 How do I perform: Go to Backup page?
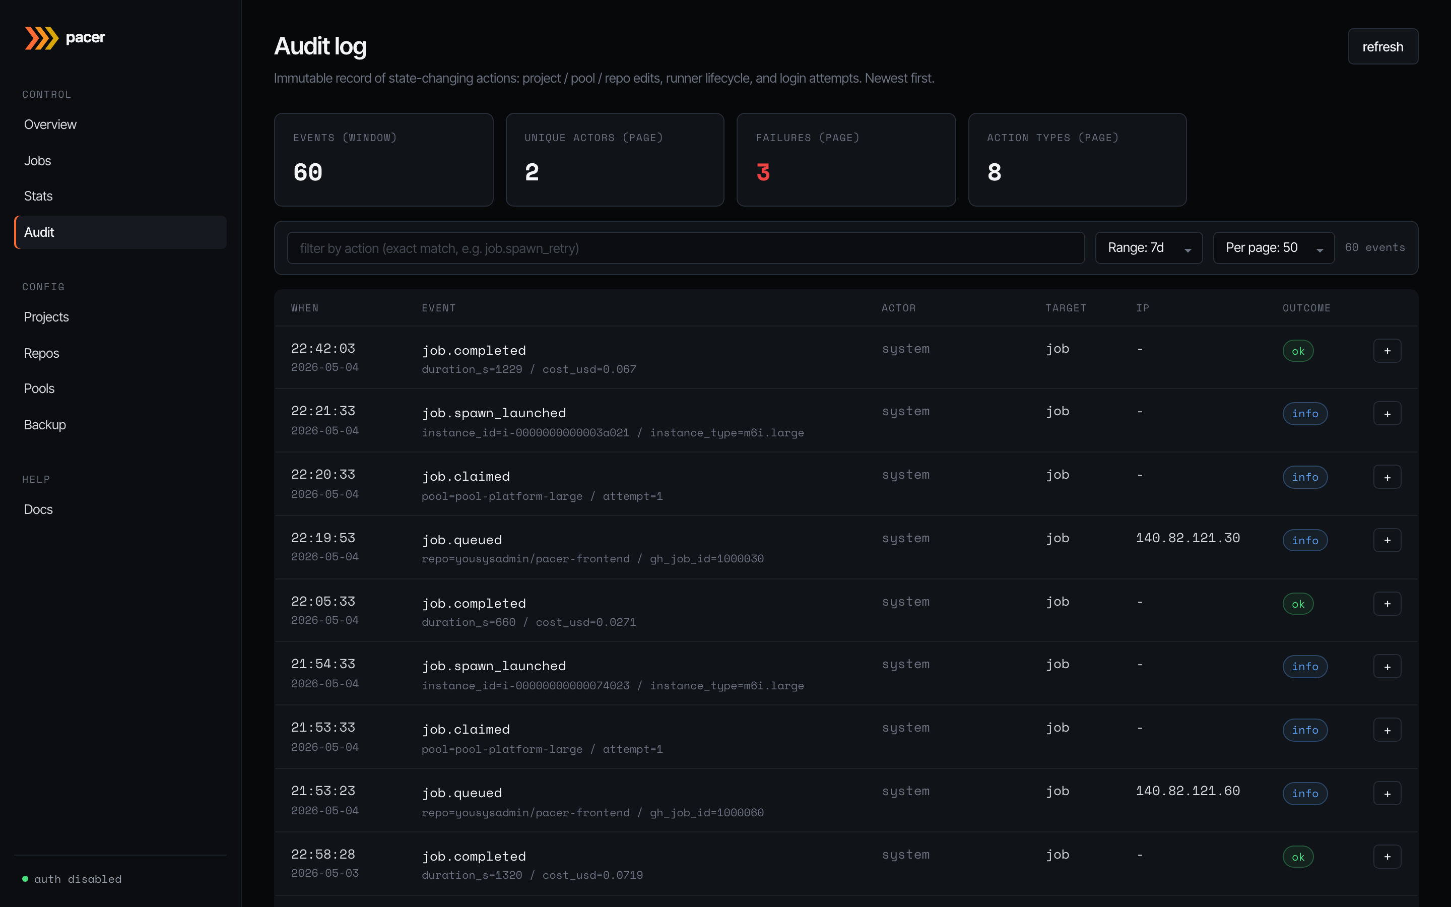(x=45, y=424)
